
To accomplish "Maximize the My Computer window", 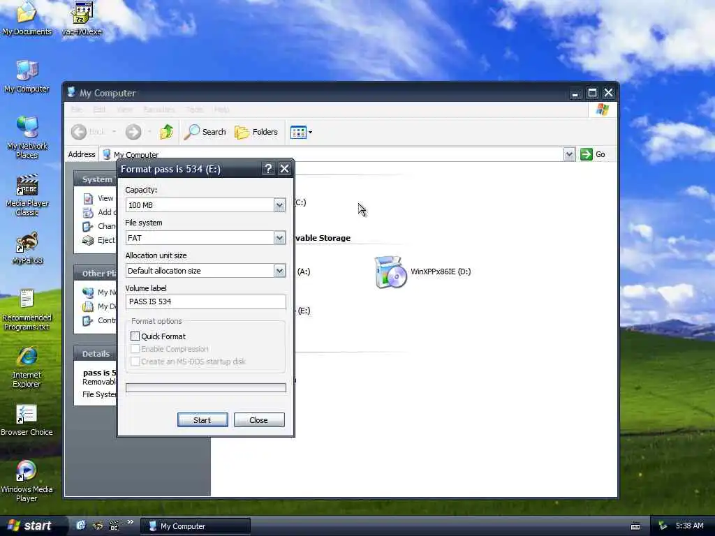I will pos(592,93).
